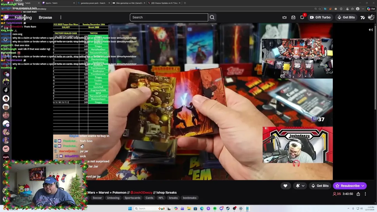377x212 pixels.
Task: Click the Gift Turbo button
Action: 320,17
